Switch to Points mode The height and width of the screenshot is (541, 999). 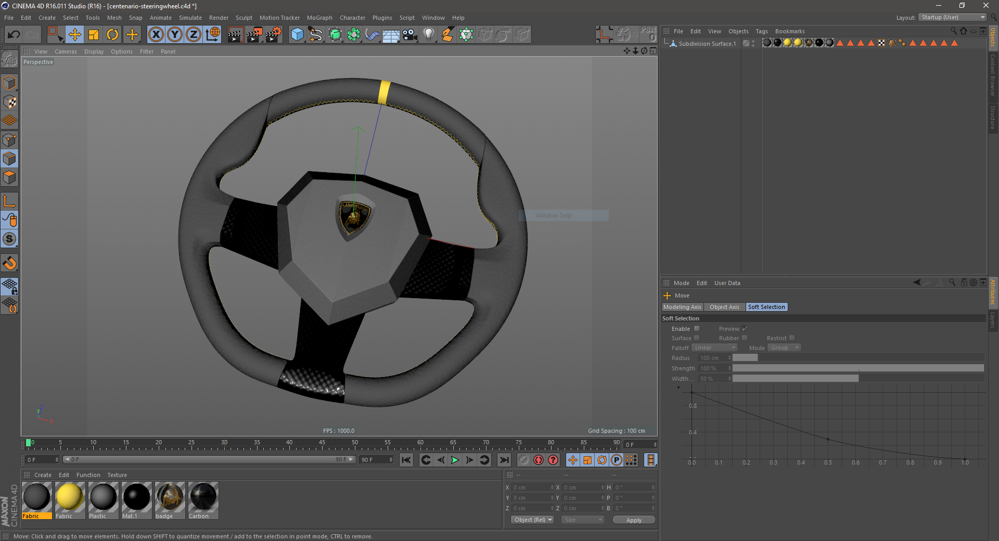tap(9, 140)
